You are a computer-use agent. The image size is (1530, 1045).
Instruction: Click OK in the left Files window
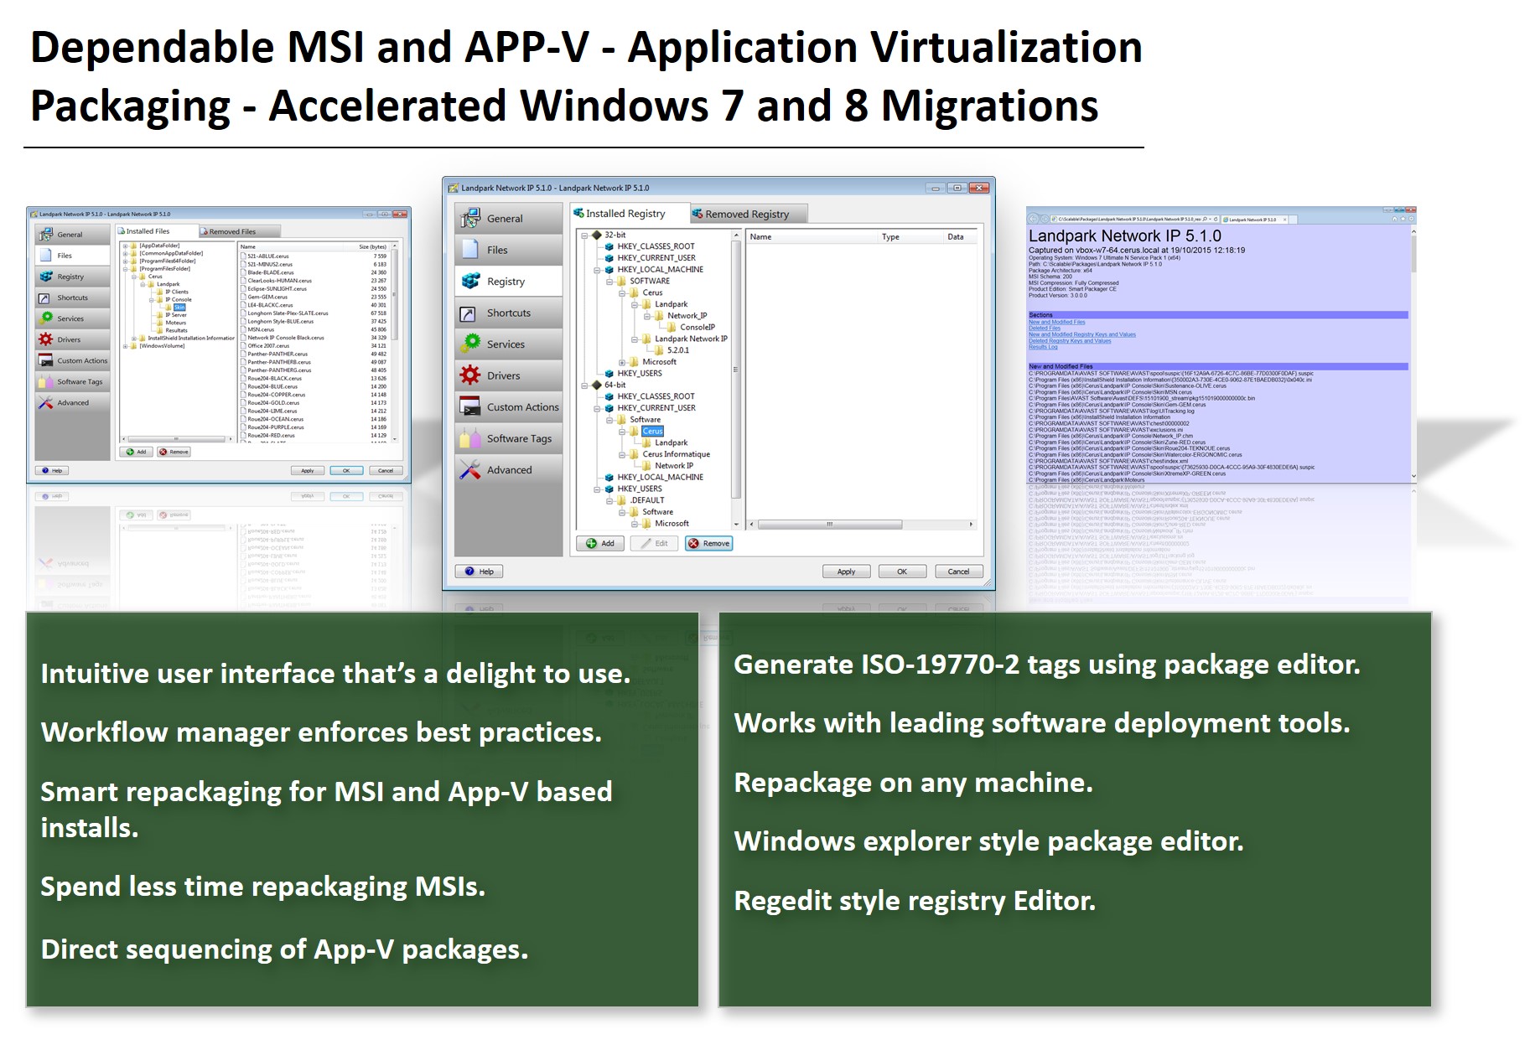[346, 471]
